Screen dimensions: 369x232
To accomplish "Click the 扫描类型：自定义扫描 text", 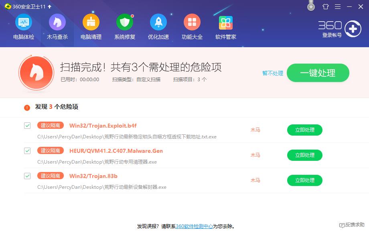I will [136, 80].
